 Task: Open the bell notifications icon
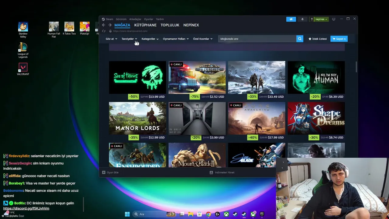click(302, 19)
